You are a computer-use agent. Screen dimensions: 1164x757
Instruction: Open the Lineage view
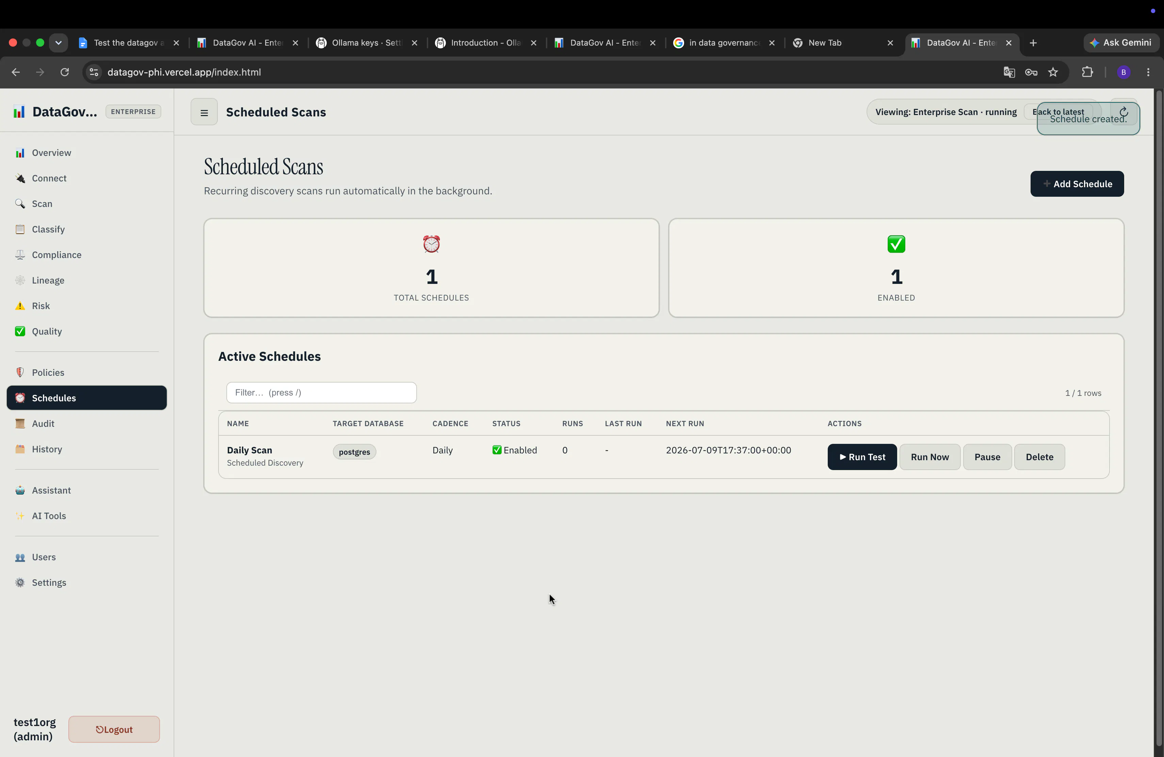coord(86,280)
